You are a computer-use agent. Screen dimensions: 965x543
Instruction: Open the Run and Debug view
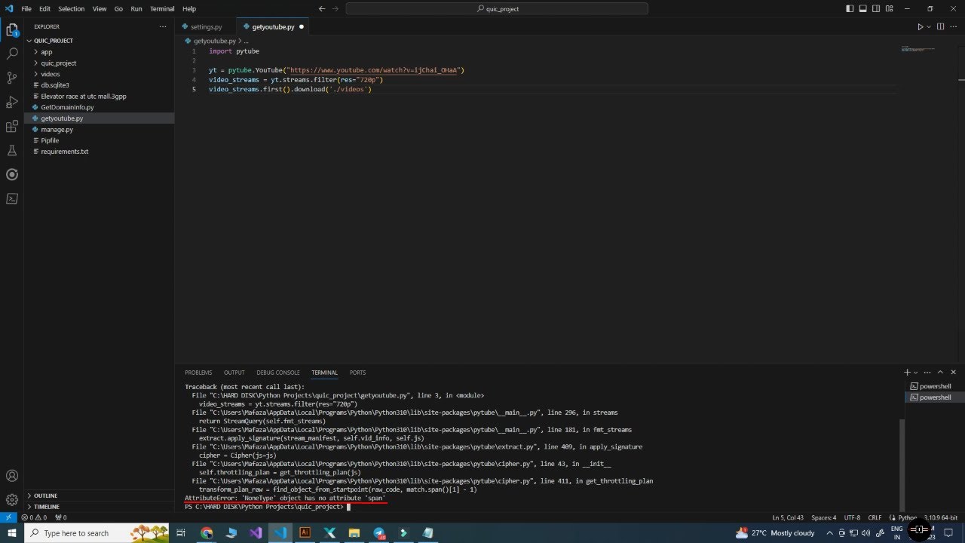coord(12,102)
